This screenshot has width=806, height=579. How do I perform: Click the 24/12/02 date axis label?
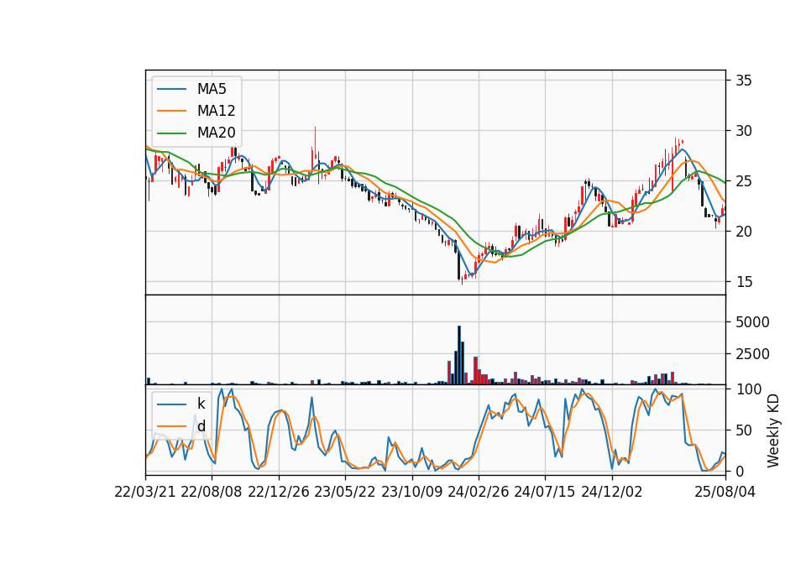tap(612, 492)
